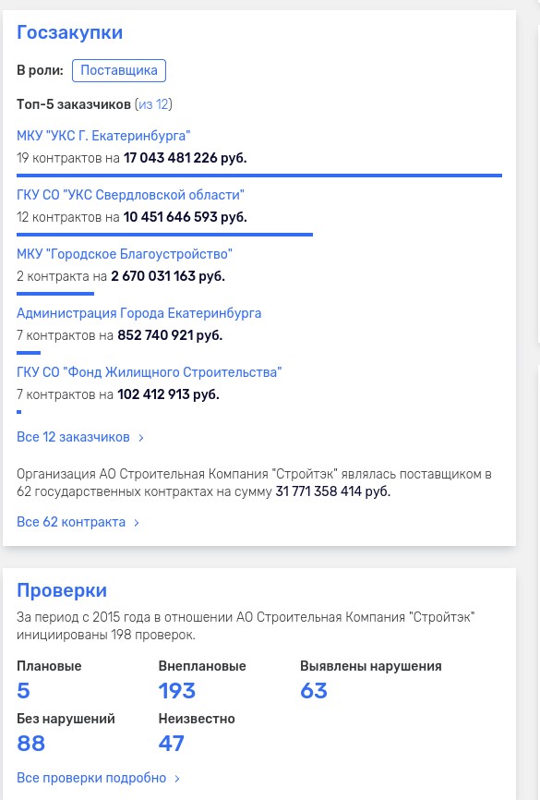Image resolution: width=540 pixels, height=800 pixels.
Task: Open the Госзакупки section heading
Action: pos(70,32)
